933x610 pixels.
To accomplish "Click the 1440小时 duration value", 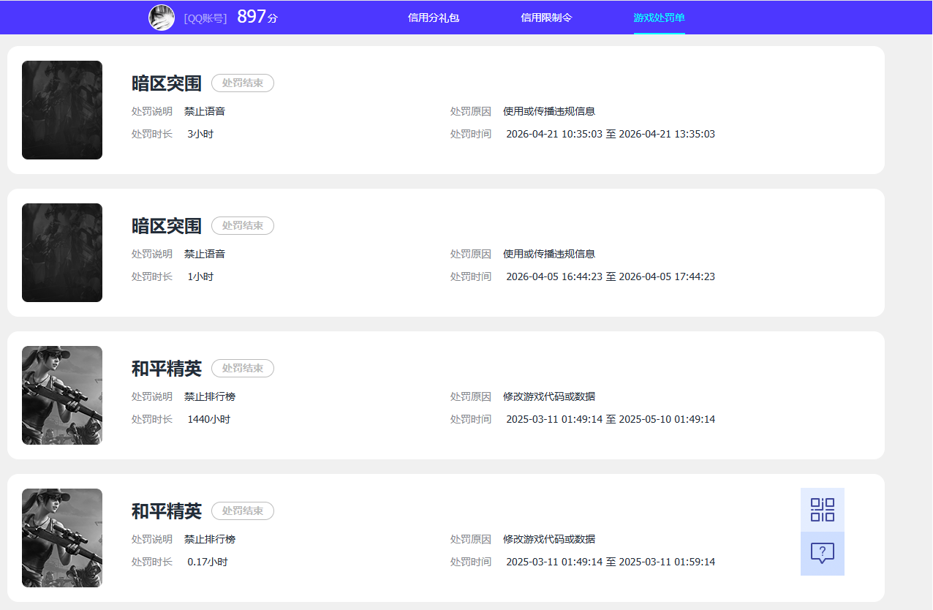I will (209, 419).
